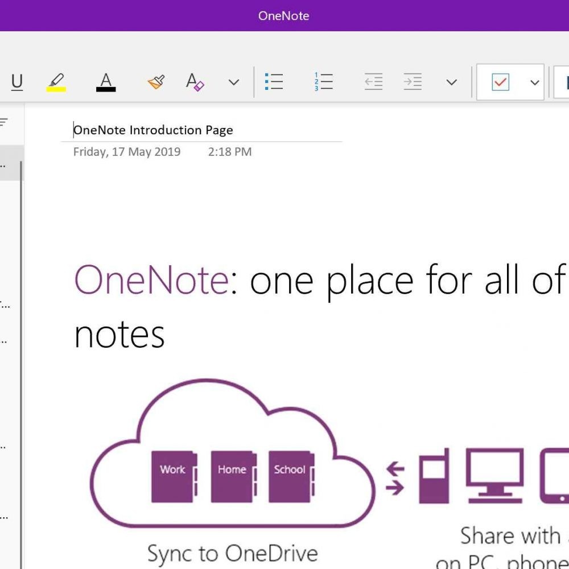Click the sort pages icon in sidebar
Viewport: 569px width, 569px height.
point(3,122)
